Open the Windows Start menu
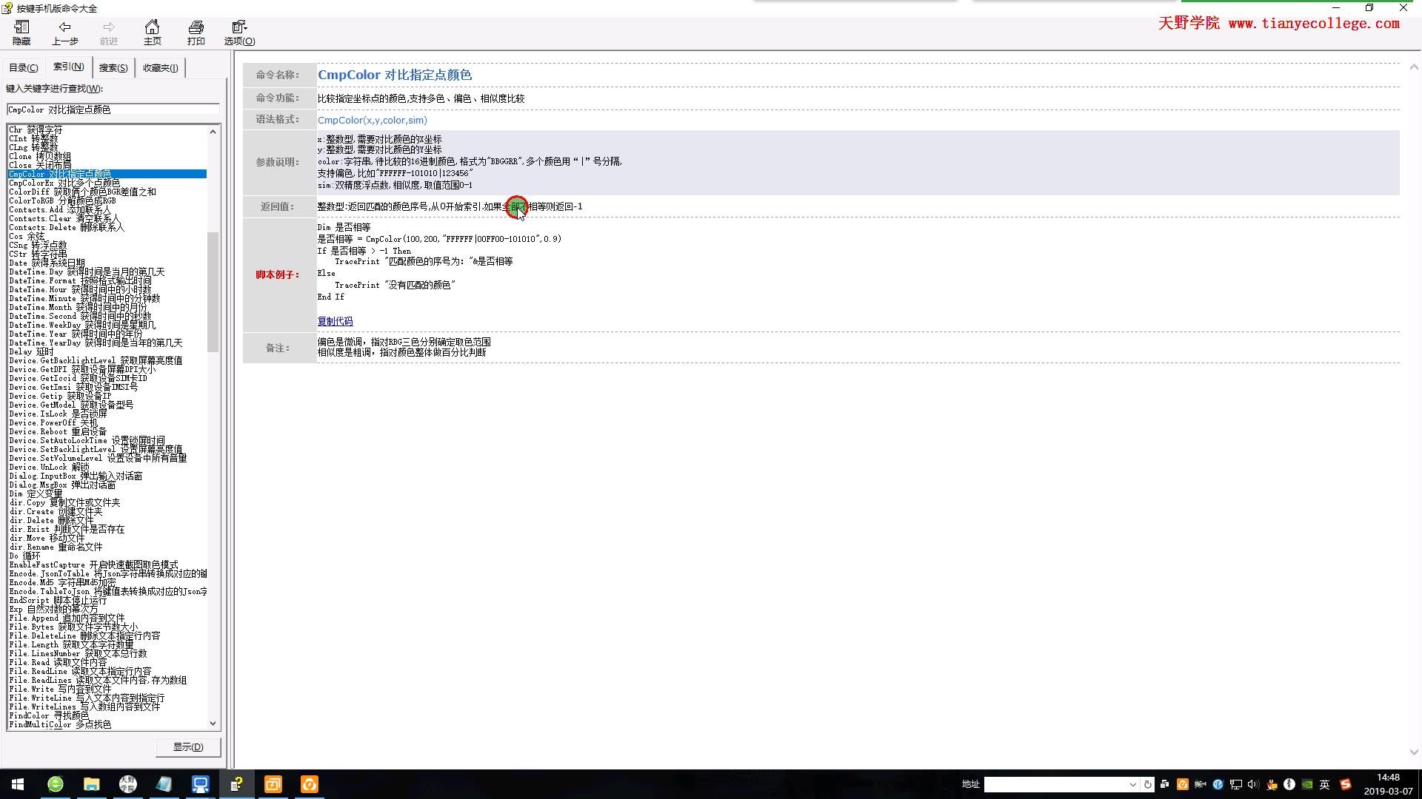This screenshot has width=1422, height=799. (x=18, y=784)
